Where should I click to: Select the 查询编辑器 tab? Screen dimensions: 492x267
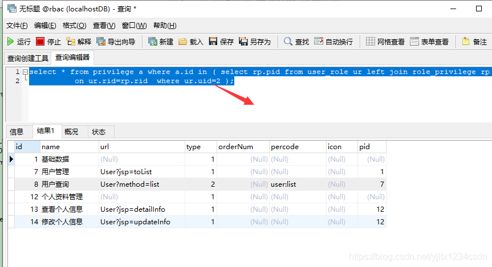tap(72, 57)
